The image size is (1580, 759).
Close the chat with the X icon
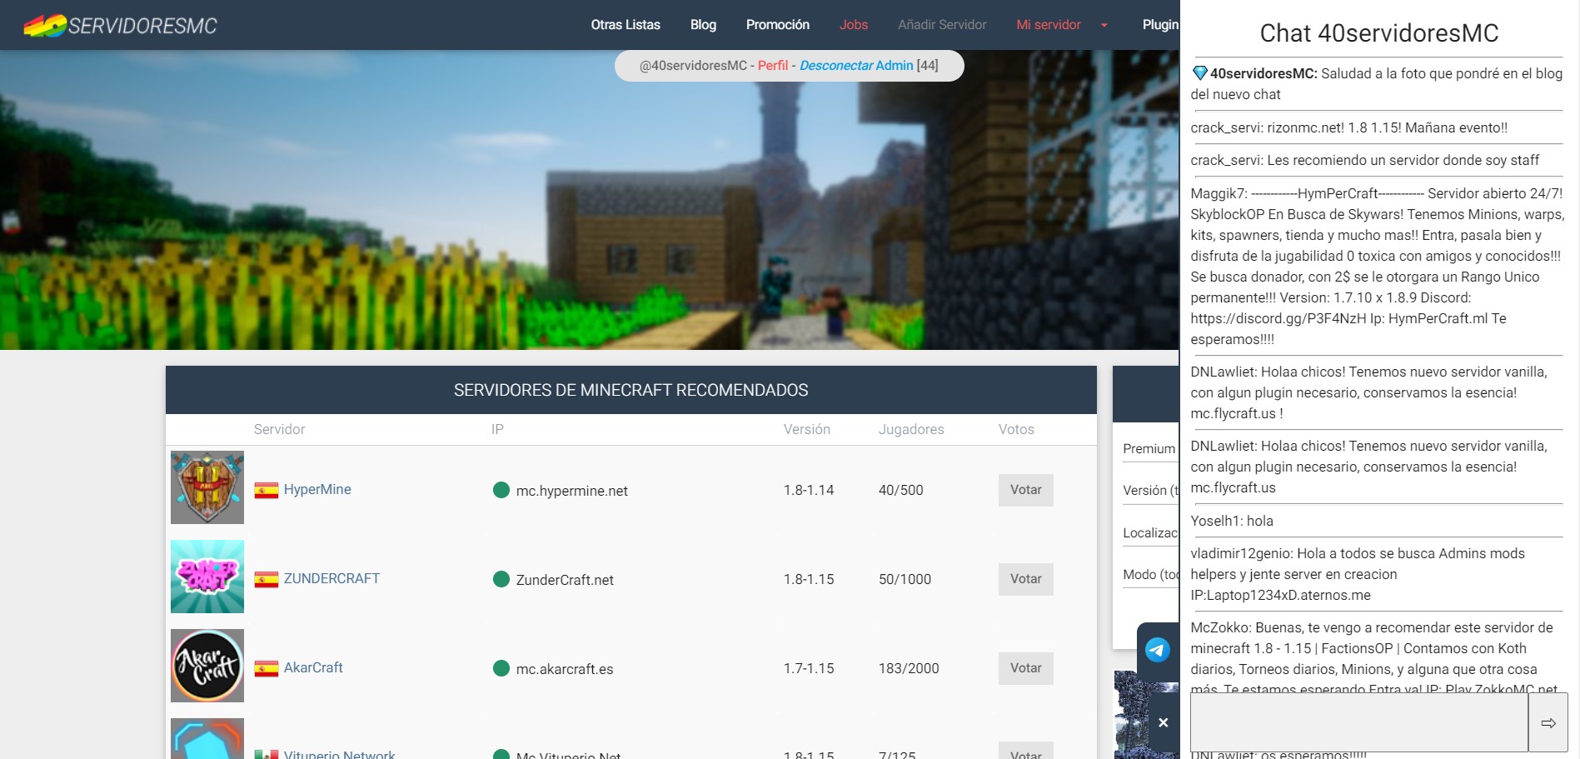[x=1163, y=722]
